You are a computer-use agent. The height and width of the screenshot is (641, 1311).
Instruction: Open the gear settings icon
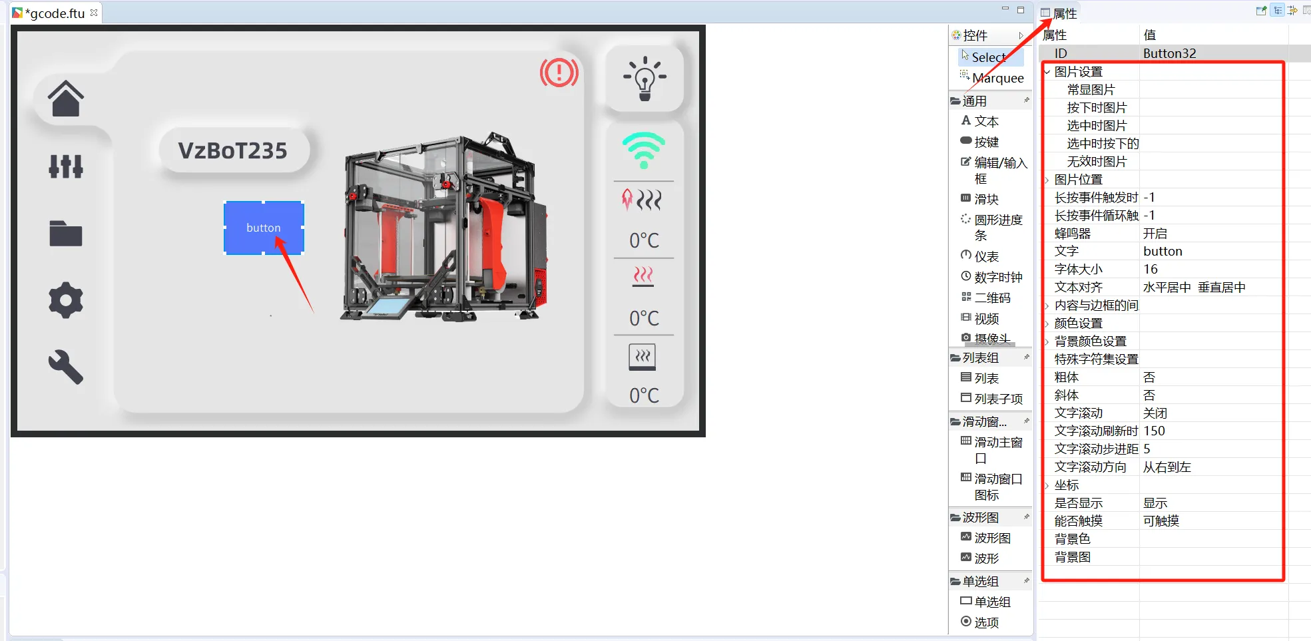[66, 300]
